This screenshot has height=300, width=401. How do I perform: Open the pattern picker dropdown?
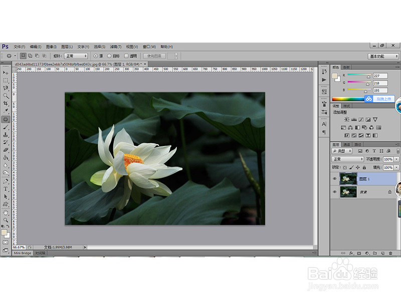176,56
